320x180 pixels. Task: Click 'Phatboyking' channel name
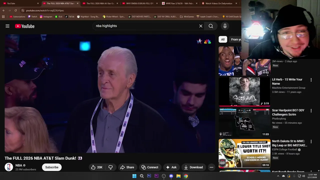279,118
